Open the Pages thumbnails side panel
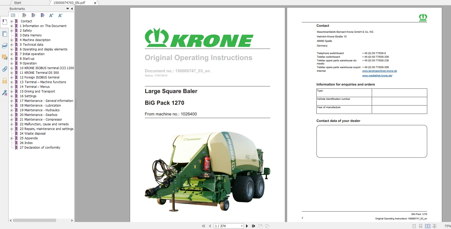The image size is (451, 229). pos(4,34)
